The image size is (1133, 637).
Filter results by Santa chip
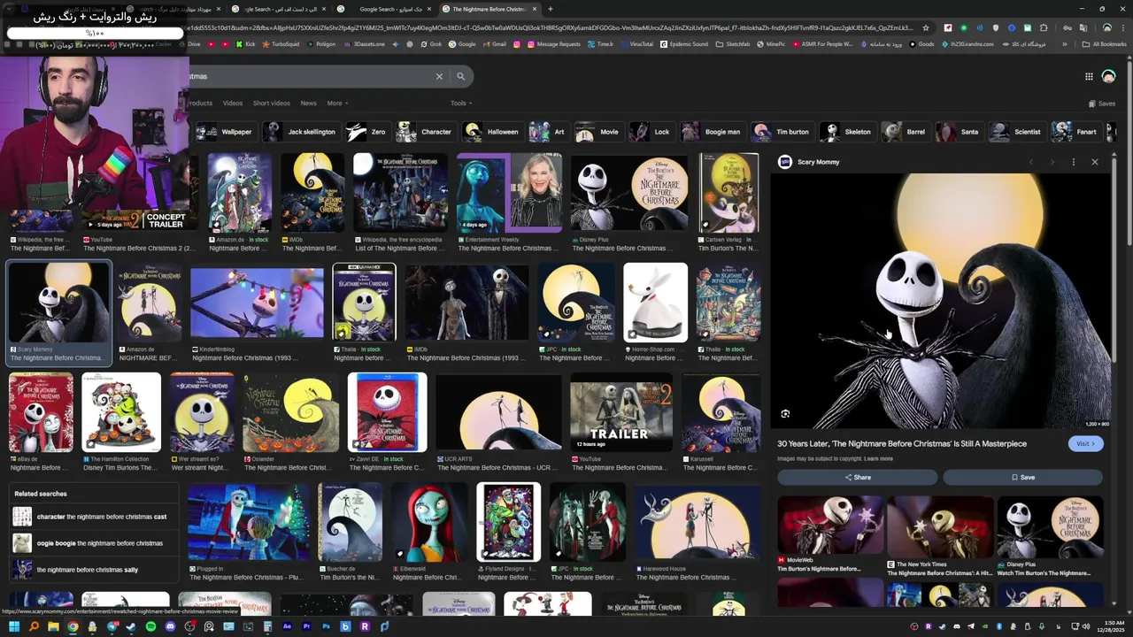(960, 132)
